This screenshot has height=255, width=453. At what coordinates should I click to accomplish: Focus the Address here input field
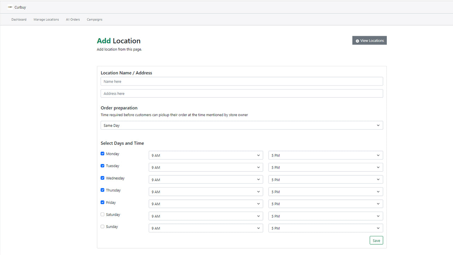(242, 93)
